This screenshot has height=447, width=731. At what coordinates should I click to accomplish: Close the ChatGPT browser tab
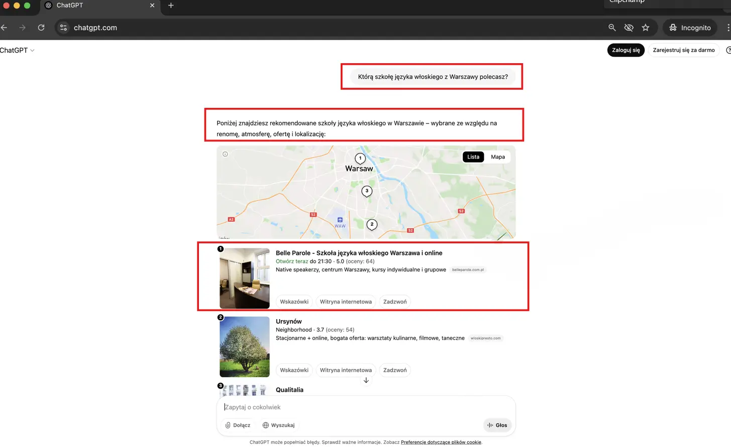pyautogui.click(x=152, y=6)
